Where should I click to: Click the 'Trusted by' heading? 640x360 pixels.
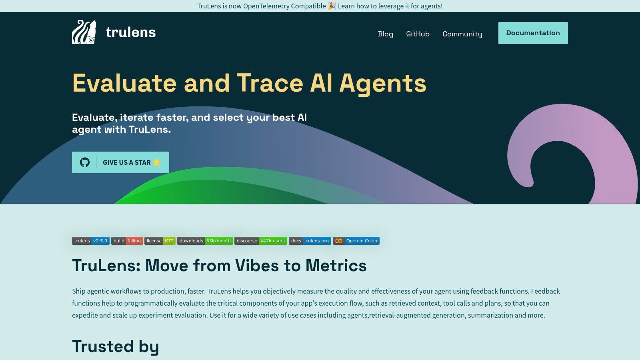(x=116, y=346)
